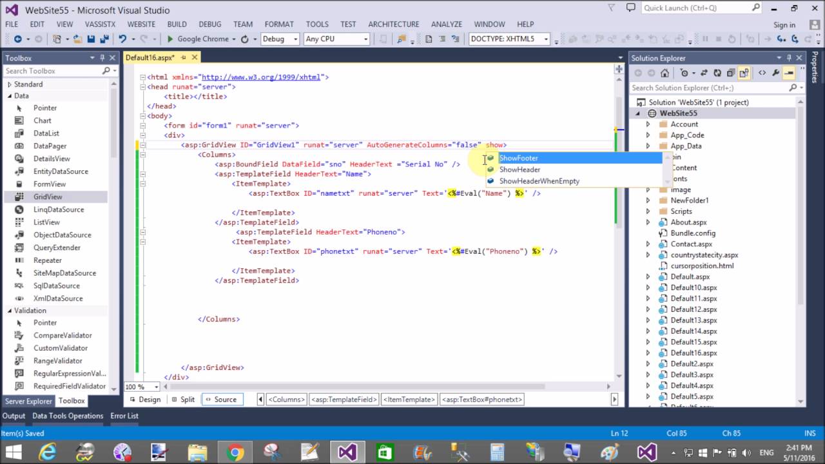Open the 100 % zoom dropdown in editor

click(x=157, y=387)
